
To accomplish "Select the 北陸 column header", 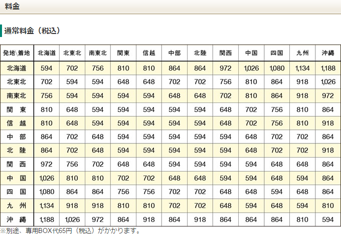I will 200,53.
